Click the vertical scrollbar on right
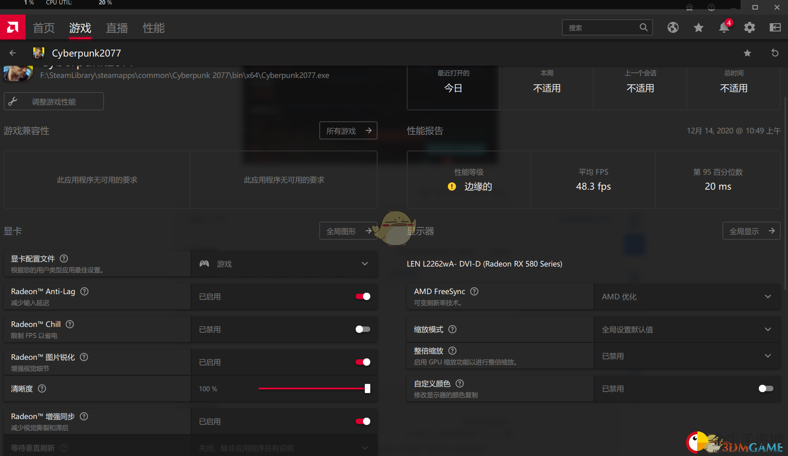 tap(785, 194)
